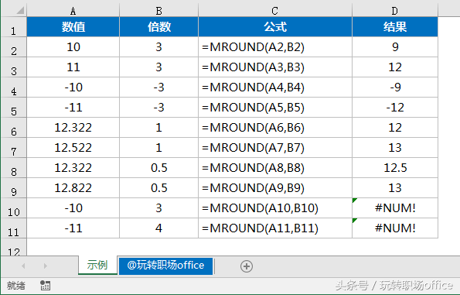Viewport: 460px width, 295px height.
Task: Click the 倍数 header cell
Action: click(x=158, y=27)
